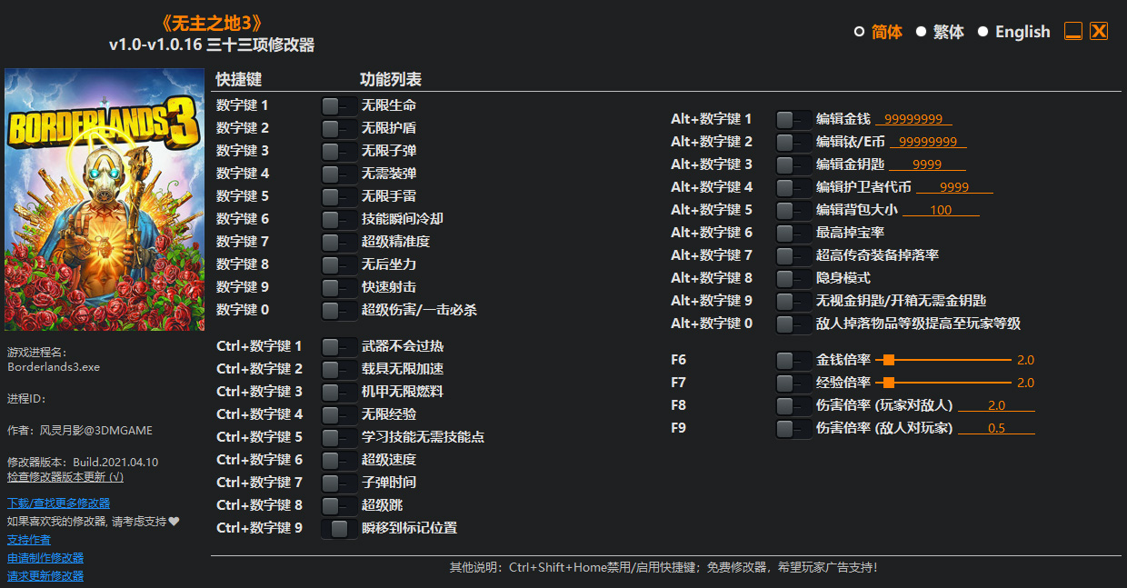The image size is (1127, 588).
Task: Enable 超级速度 toggle
Action: pyautogui.click(x=339, y=461)
